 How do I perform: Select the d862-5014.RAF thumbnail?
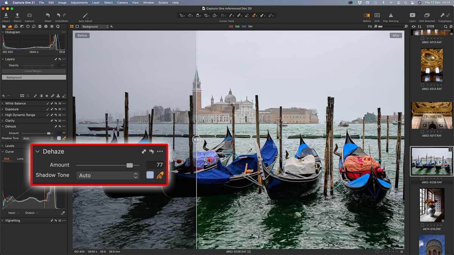click(431, 68)
